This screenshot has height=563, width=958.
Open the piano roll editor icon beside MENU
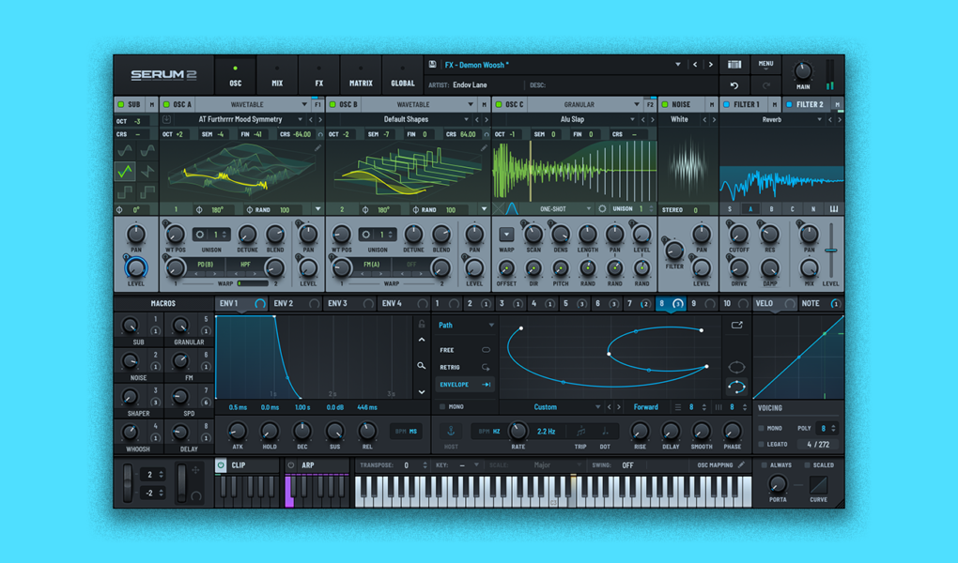734,64
